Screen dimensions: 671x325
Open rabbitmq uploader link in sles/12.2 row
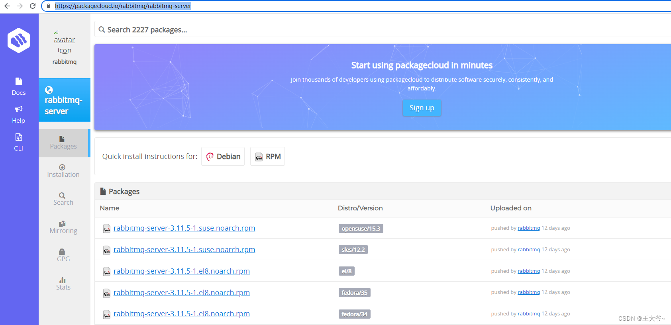pos(529,250)
